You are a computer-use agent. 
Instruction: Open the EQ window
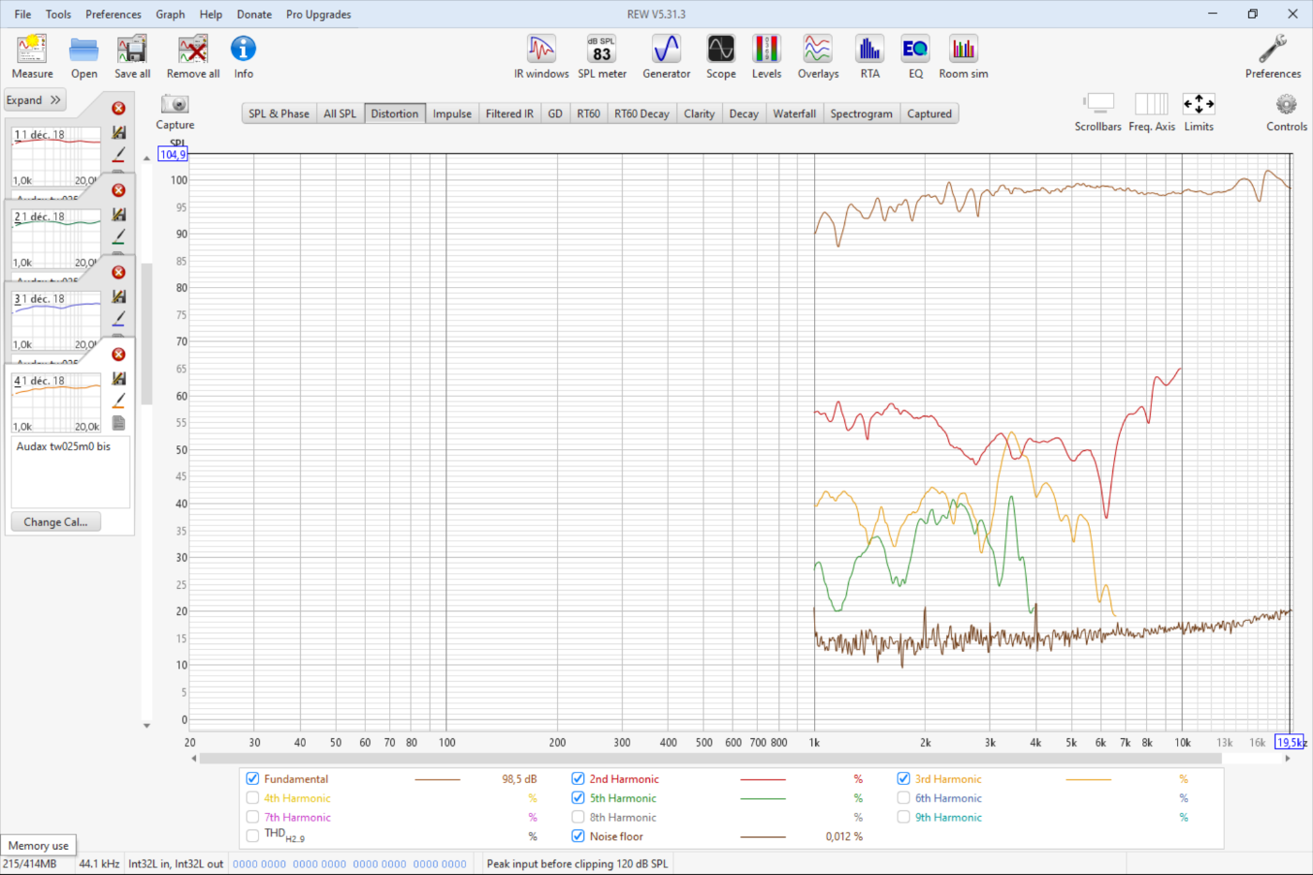click(915, 56)
